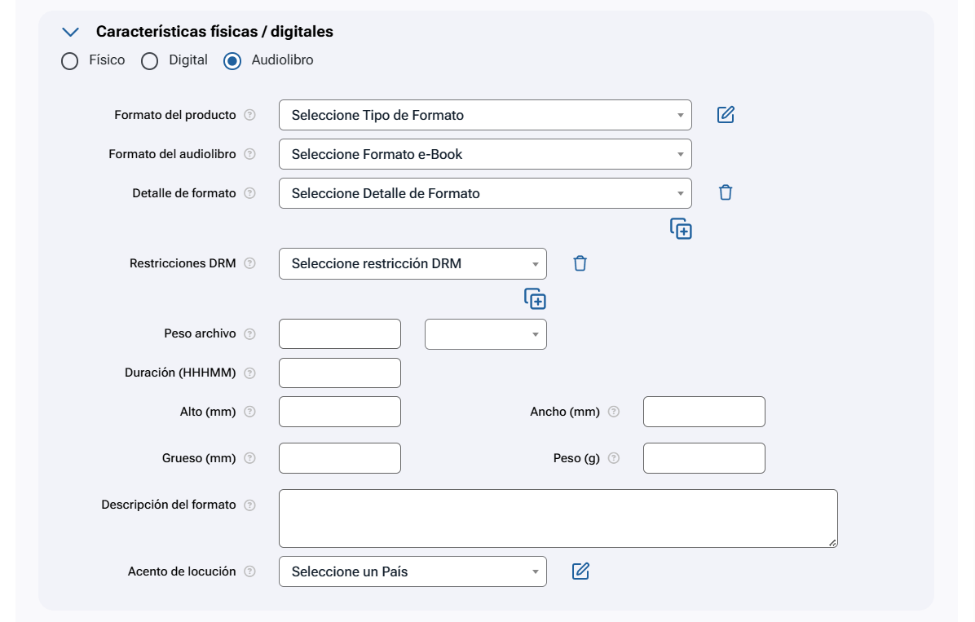Choose the Digital radio option

click(x=150, y=61)
